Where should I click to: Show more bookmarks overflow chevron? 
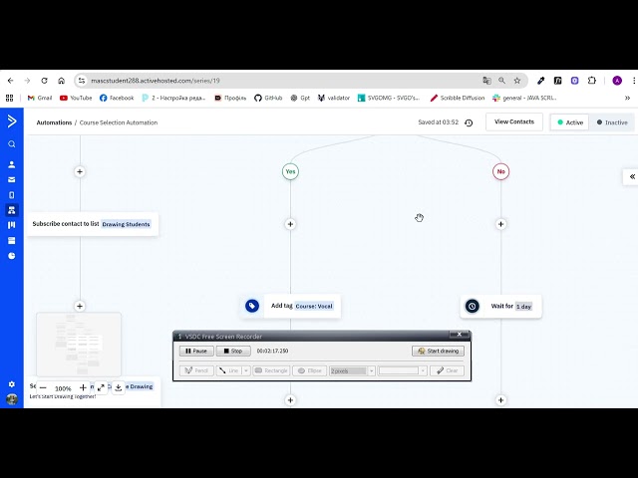pos(627,98)
